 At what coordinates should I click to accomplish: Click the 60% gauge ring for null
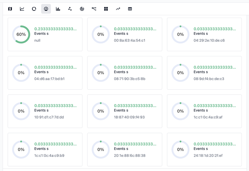(21, 34)
